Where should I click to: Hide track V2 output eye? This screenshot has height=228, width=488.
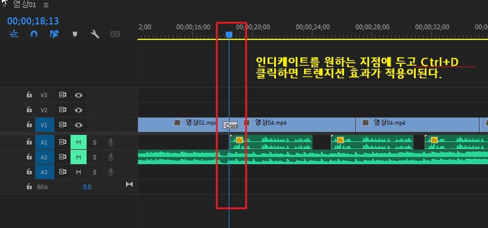(78, 110)
